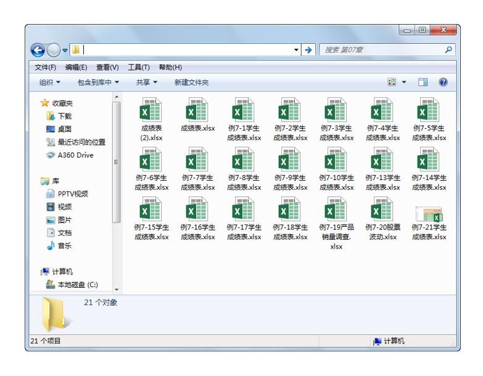The height and width of the screenshot is (376, 483).
Task: Toggle the preview pane button
Action: click(x=423, y=82)
